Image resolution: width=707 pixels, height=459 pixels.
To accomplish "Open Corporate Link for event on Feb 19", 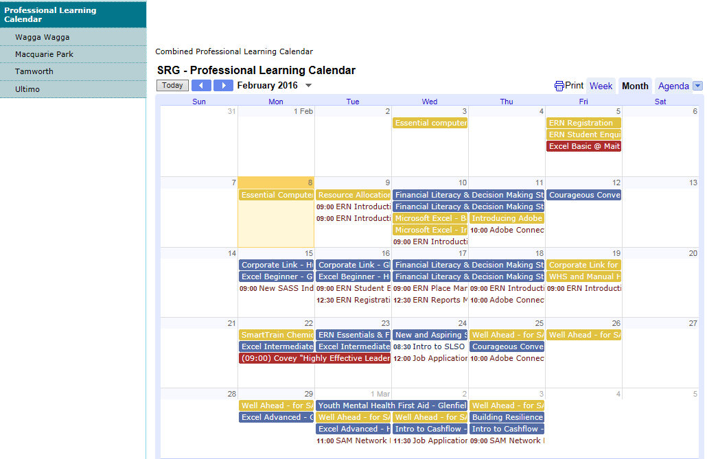I will coord(583,265).
